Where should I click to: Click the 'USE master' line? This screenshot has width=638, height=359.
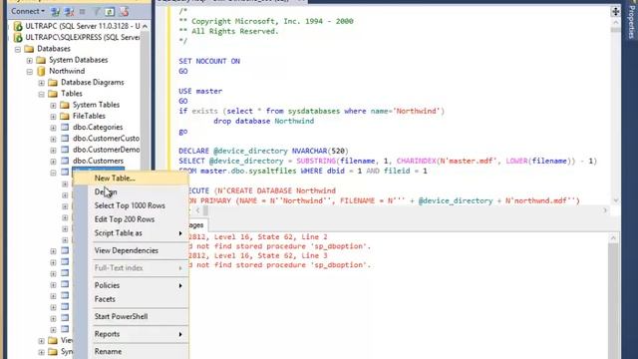(x=200, y=91)
